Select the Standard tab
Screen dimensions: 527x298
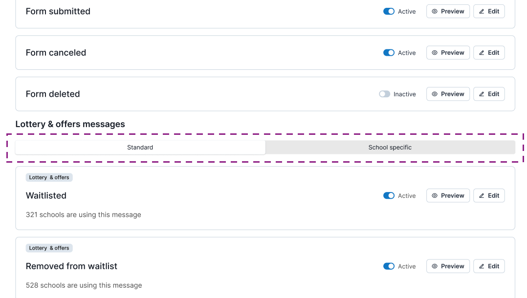pos(140,147)
